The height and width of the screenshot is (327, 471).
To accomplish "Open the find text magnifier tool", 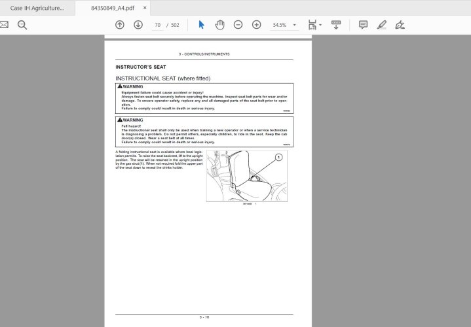I will coord(22,25).
